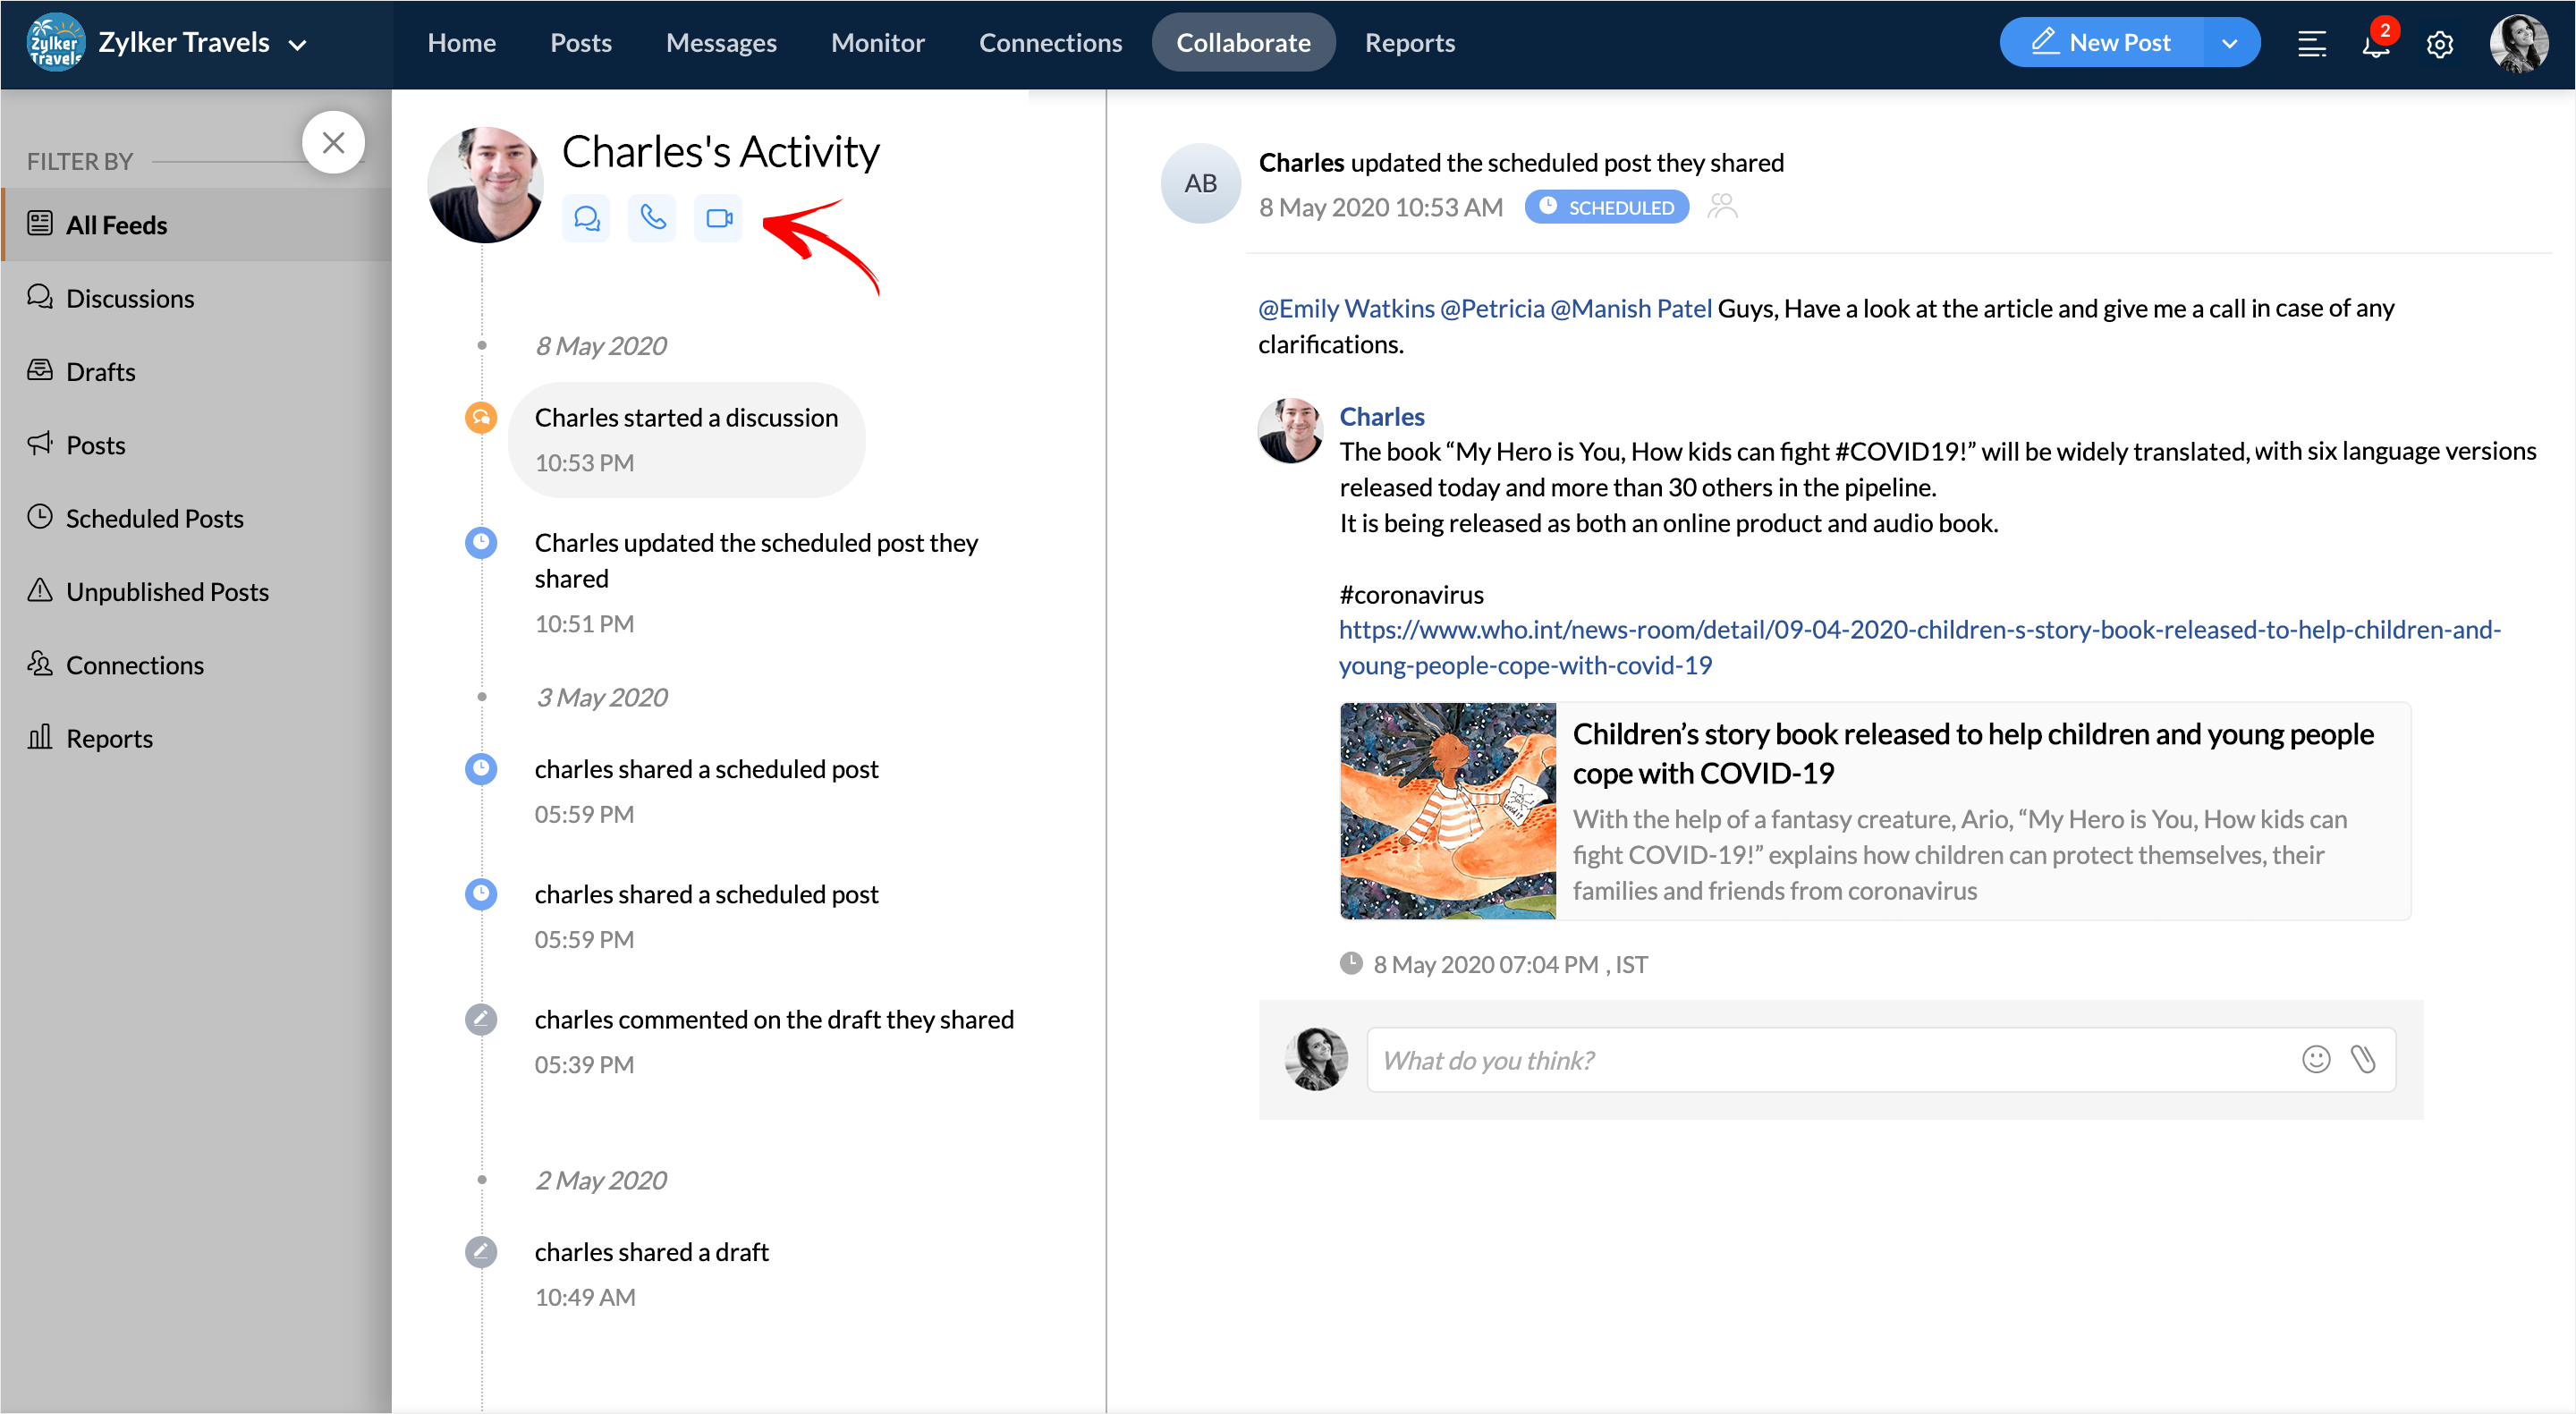Expand the Zylker Travels brand dropdown
The width and height of the screenshot is (2576, 1414).
pyautogui.click(x=297, y=44)
